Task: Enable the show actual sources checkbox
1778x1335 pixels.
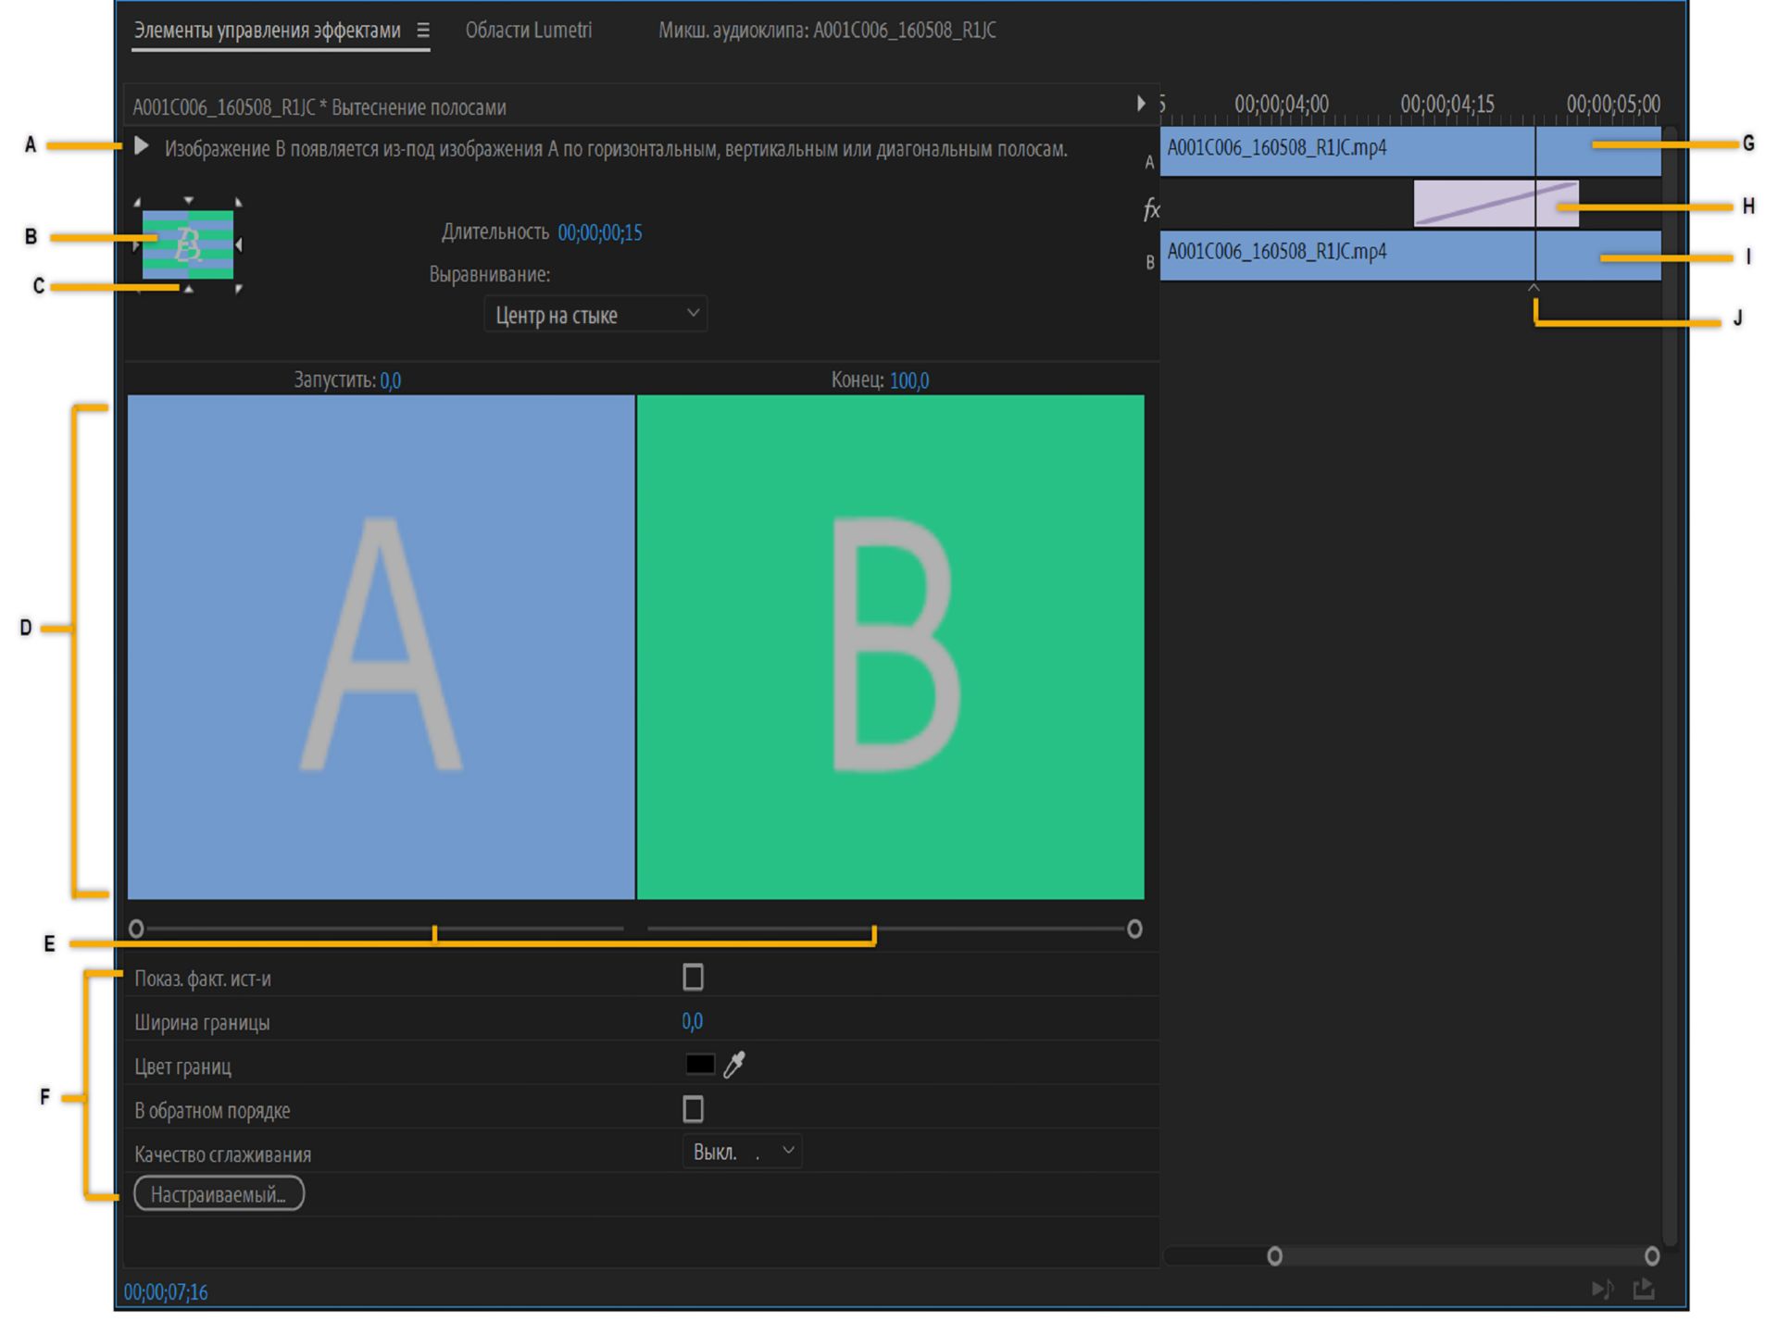Action: click(x=693, y=978)
